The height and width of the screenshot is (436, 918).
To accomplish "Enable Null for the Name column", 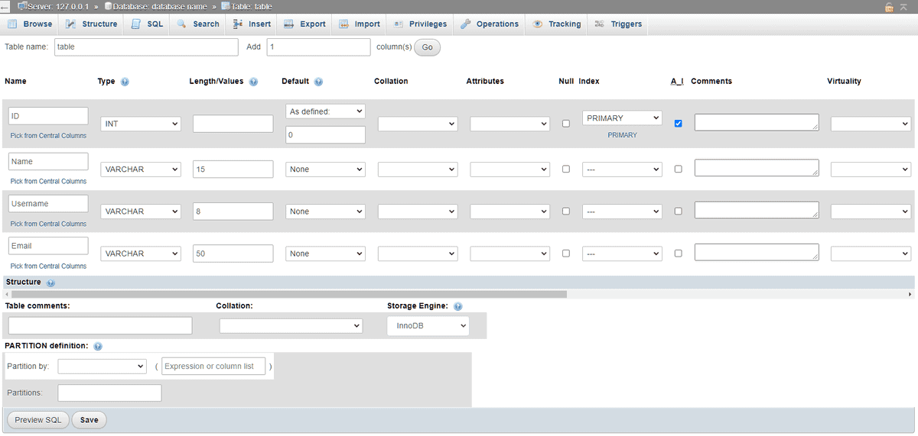I will [566, 170].
